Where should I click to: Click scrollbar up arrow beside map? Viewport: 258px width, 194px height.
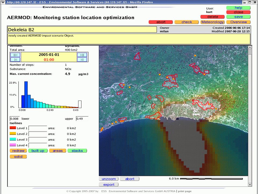[250, 47]
